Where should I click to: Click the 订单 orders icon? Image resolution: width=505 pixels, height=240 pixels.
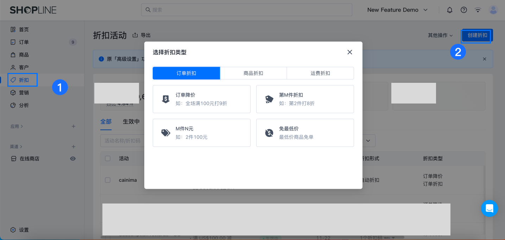tap(13, 42)
